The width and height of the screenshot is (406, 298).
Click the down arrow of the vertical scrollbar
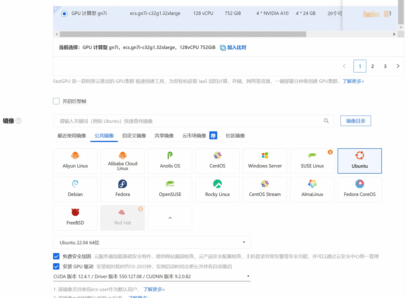click(x=401, y=28)
